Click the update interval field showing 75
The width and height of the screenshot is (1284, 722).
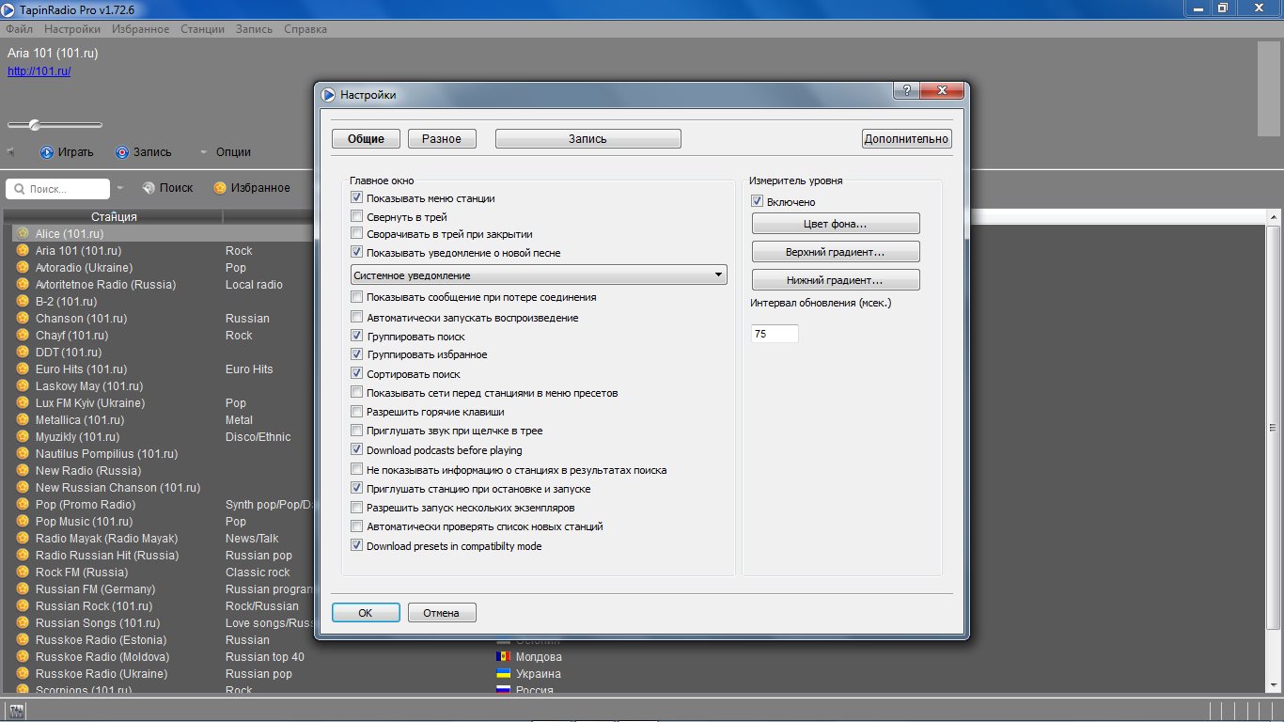(x=775, y=334)
